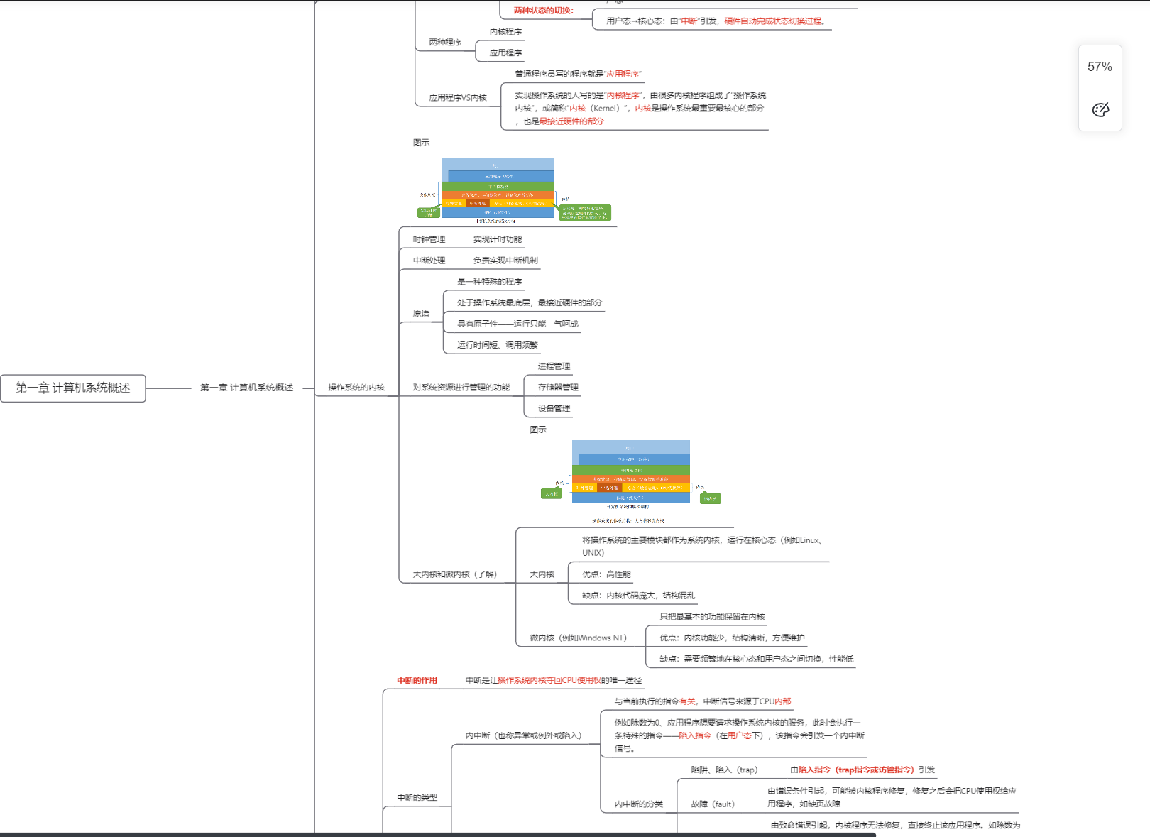Select the 时钟管理 node
The image size is (1150, 837).
coord(429,240)
